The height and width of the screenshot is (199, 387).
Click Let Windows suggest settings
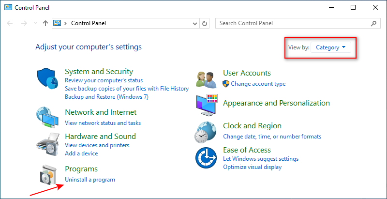coord(261,159)
